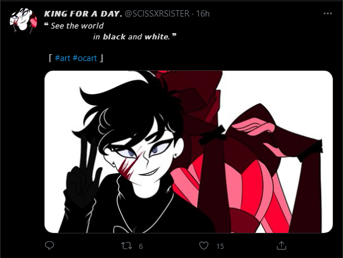Retweet this post using the arrows icon
Screen dimensions: 343x258
coord(127,245)
